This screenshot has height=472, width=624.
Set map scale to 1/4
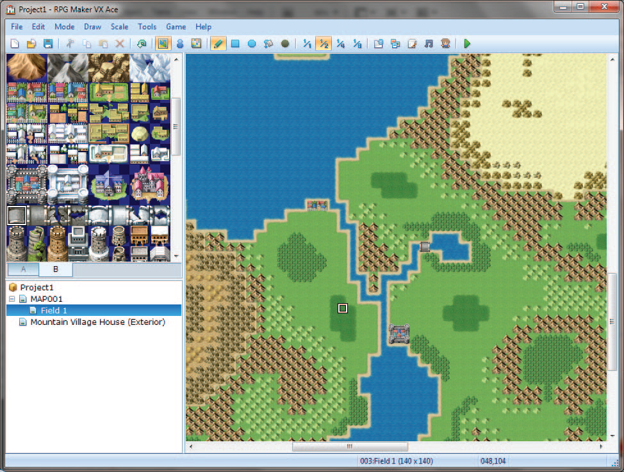pyautogui.click(x=340, y=43)
